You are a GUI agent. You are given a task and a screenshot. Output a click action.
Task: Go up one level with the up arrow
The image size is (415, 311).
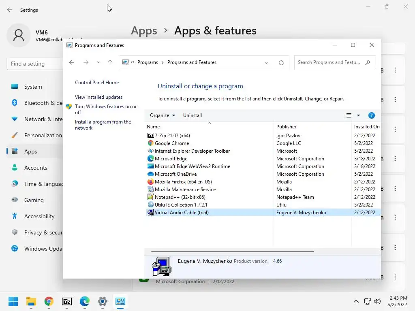(x=110, y=62)
